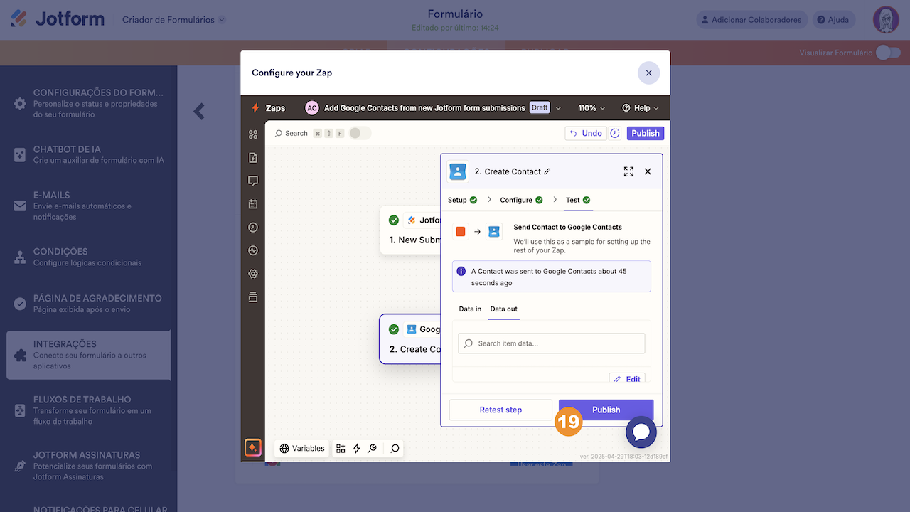Screen dimensions: 910x512
Task: Open comments icon in Zap sidebar
Action: coord(252,181)
